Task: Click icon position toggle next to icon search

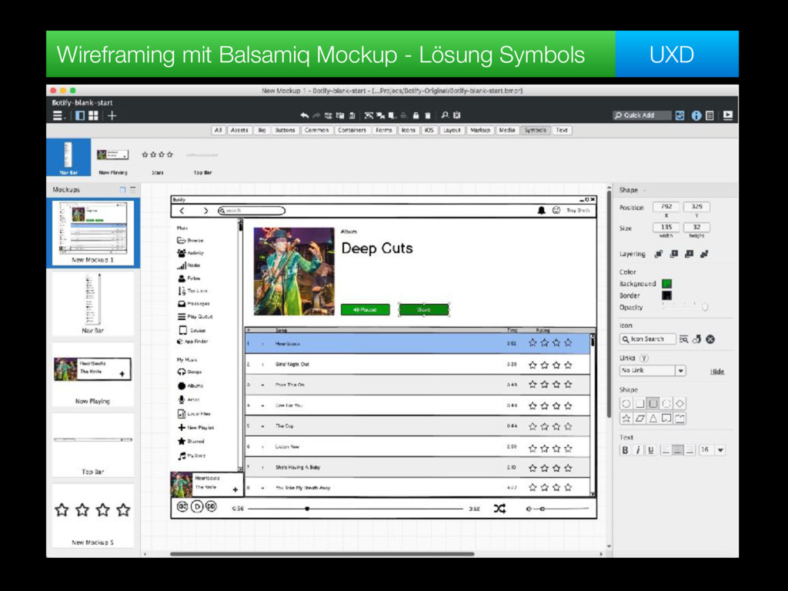Action: coord(696,339)
